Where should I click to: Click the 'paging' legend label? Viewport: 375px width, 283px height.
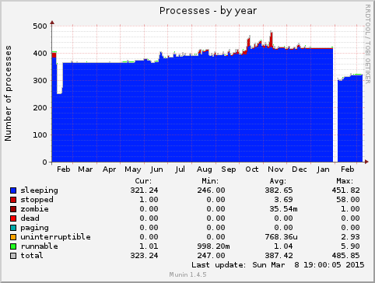[x=35, y=228]
